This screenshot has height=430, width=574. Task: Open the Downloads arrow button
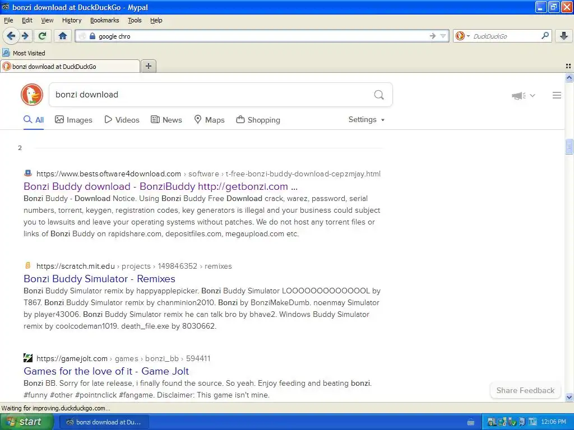[x=564, y=36]
